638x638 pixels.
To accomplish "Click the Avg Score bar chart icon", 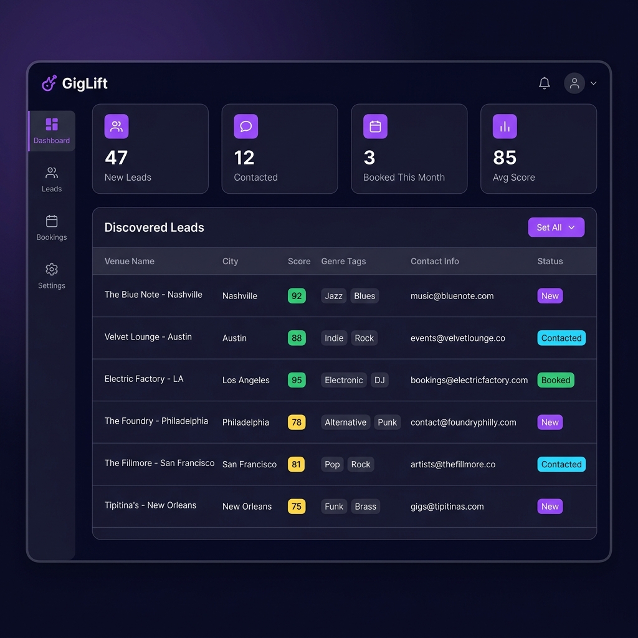I will point(505,126).
